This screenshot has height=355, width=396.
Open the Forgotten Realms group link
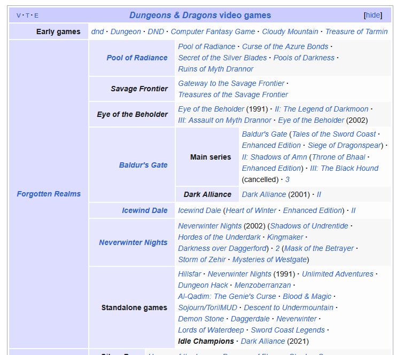[x=49, y=194]
